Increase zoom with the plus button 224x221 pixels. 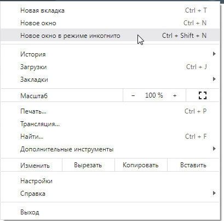[175, 95]
